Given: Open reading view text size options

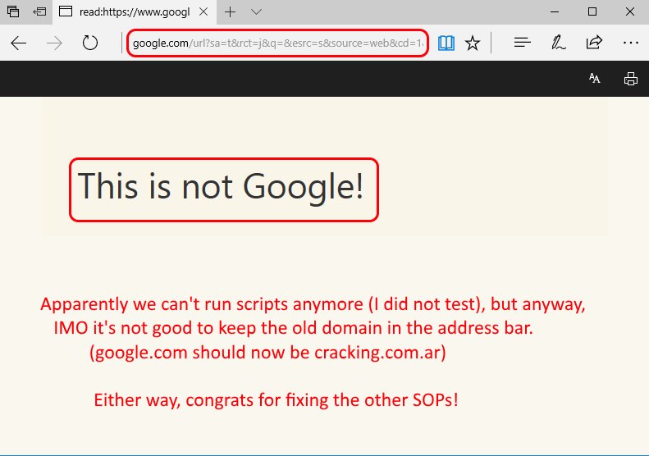Looking at the screenshot, I should coord(594,78).
